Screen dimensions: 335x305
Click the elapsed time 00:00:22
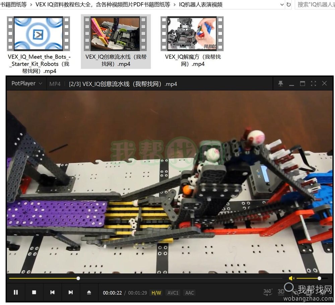pos(112,293)
